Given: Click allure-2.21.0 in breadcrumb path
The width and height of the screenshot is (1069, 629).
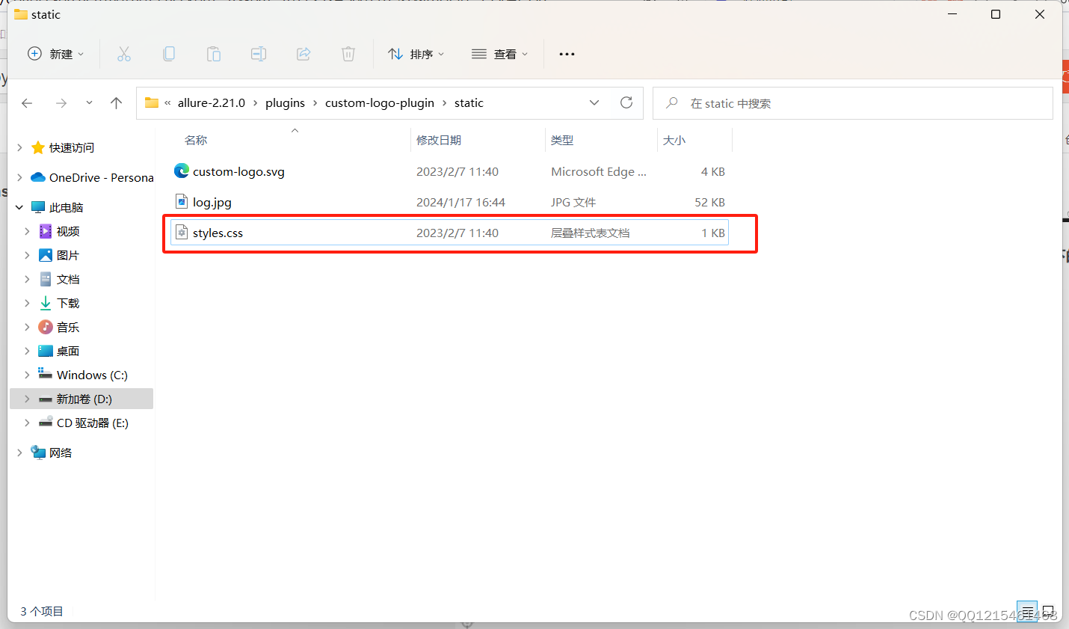Looking at the screenshot, I should [212, 103].
